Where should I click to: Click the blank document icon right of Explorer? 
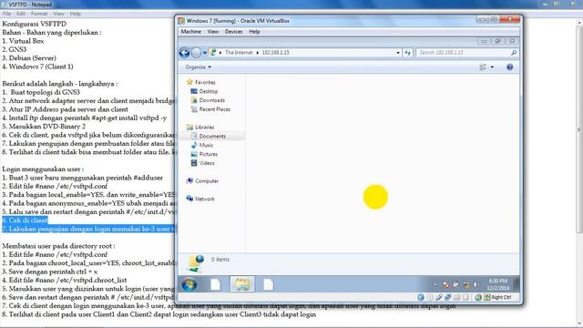269,285
